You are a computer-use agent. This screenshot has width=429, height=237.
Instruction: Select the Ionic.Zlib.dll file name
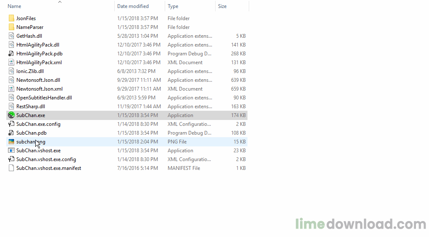30,71
